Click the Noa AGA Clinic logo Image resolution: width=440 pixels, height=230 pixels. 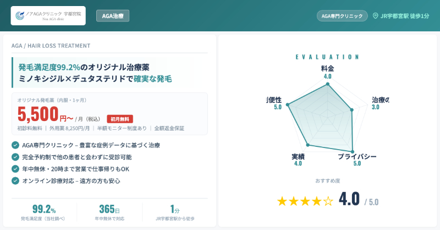[x=48, y=15]
